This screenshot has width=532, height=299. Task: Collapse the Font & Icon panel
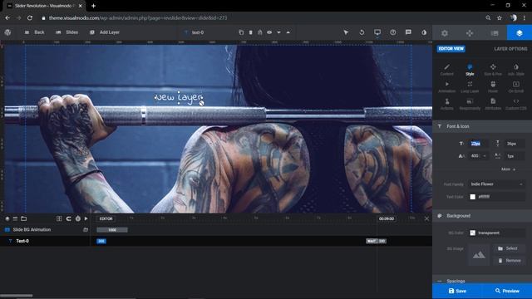[482, 126]
